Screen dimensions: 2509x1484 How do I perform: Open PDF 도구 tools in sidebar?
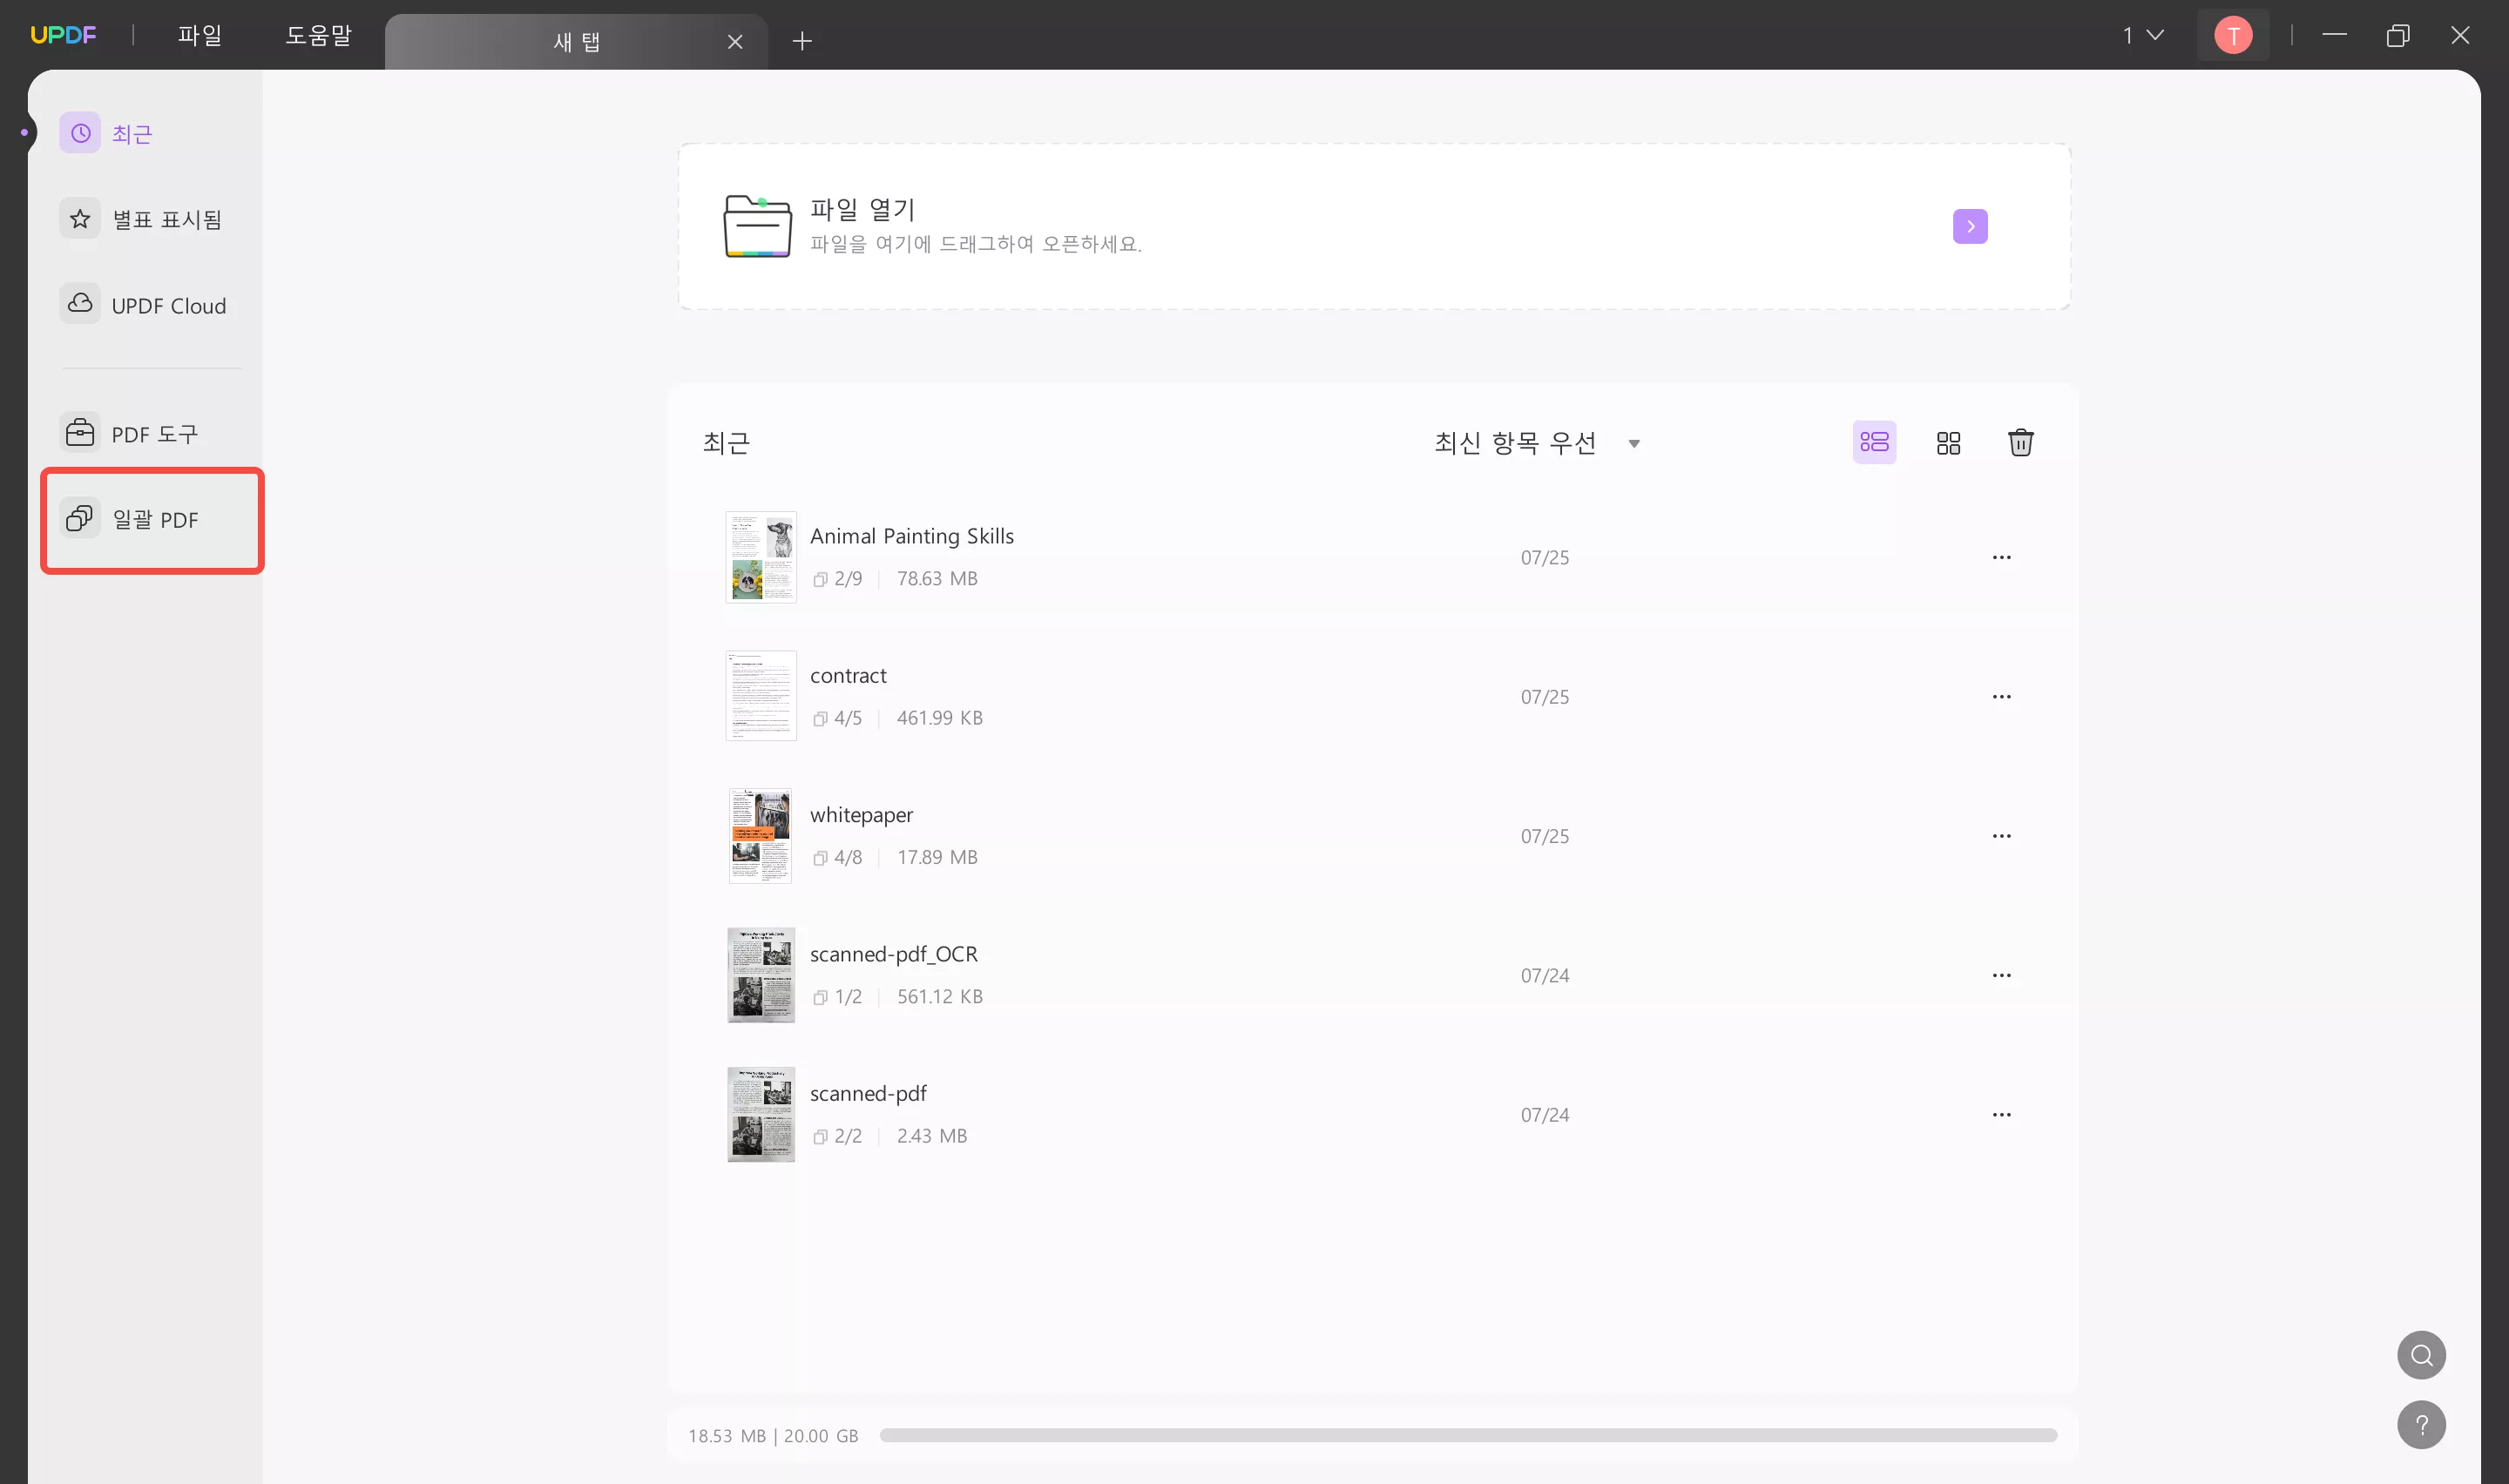130,433
